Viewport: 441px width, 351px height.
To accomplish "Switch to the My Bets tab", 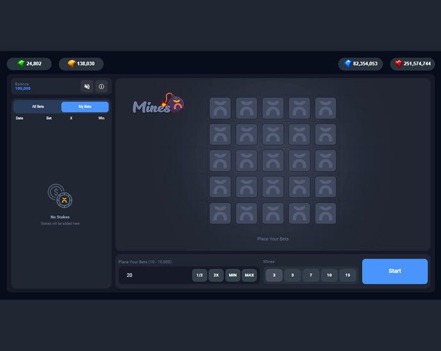I will (85, 107).
